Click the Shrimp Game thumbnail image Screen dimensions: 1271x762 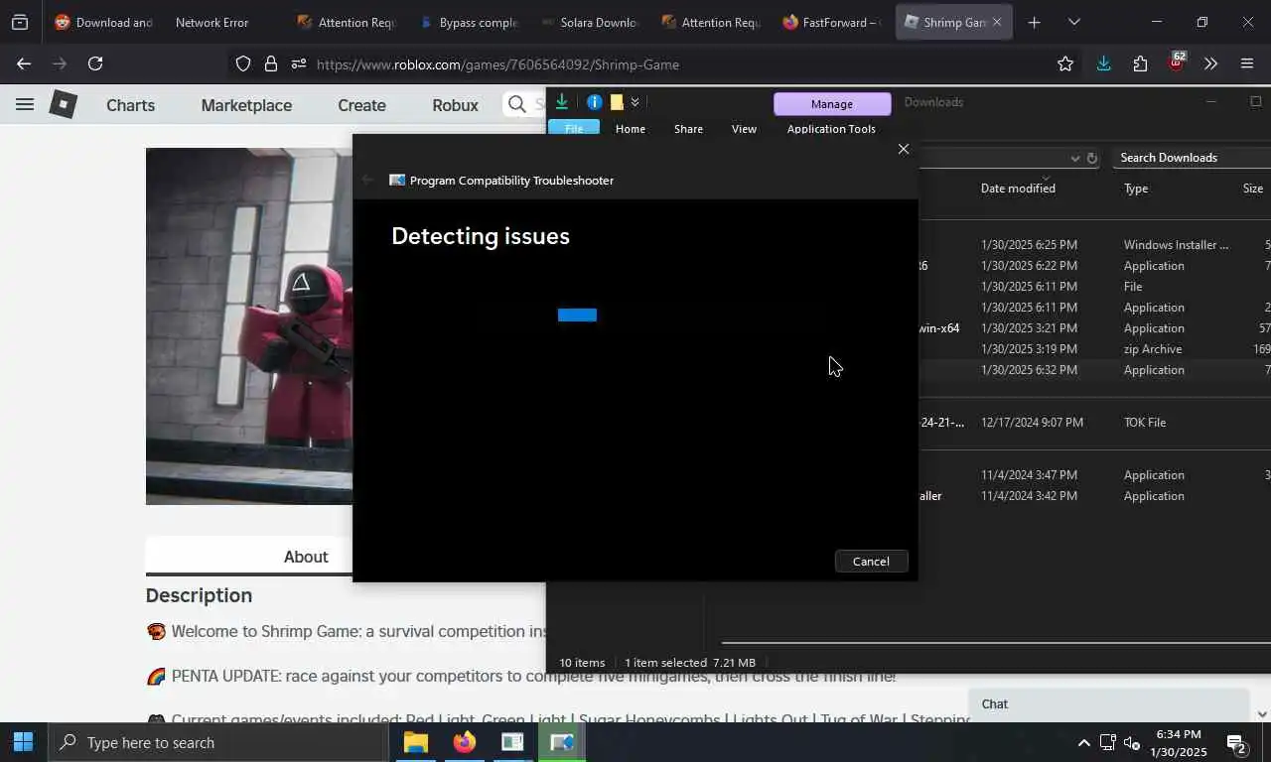coord(249,326)
